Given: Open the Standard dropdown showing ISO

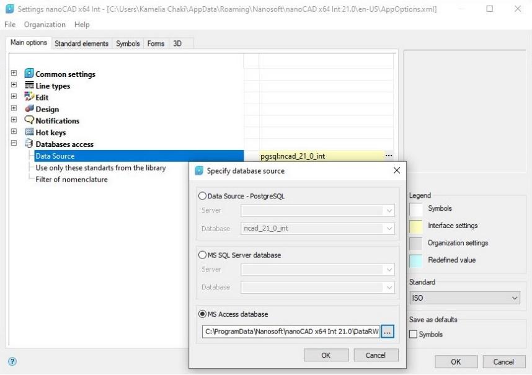Looking at the screenshot, I should (x=464, y=298).
